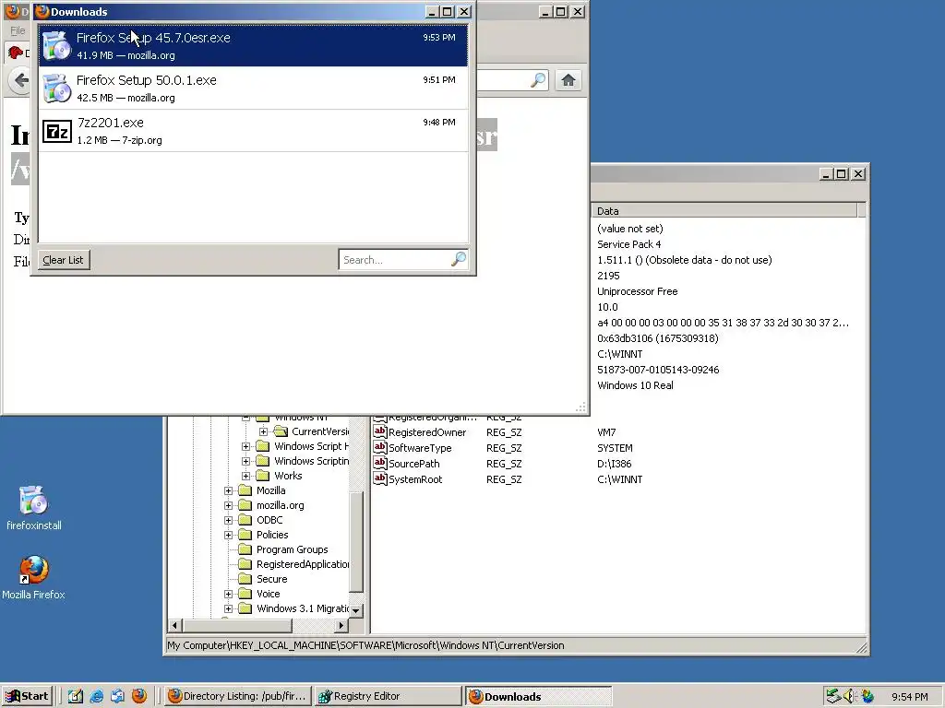Click the network connection tray icon
This screenshot has width=945, height=708.
(x=833, y=696)
